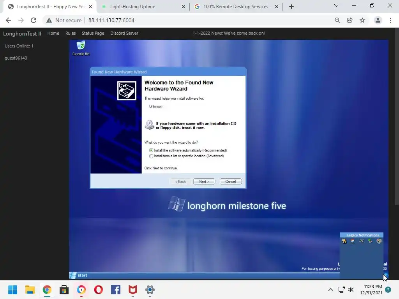This screenshot has height=299, width=399.
Task: Open File Explorer from the taskbar
Action: (30, 290)
